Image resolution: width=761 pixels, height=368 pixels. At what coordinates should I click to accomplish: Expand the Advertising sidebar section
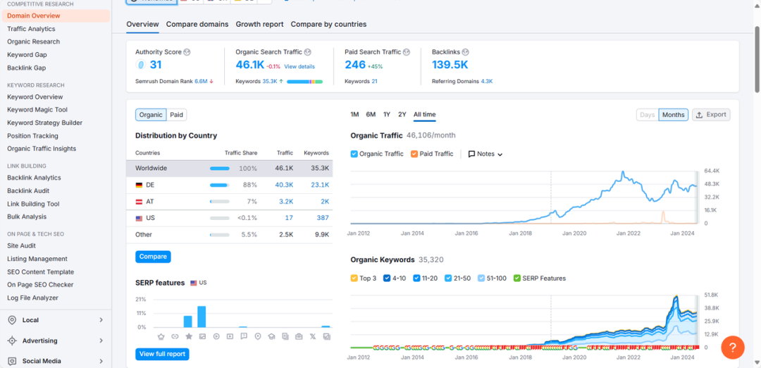101,341
